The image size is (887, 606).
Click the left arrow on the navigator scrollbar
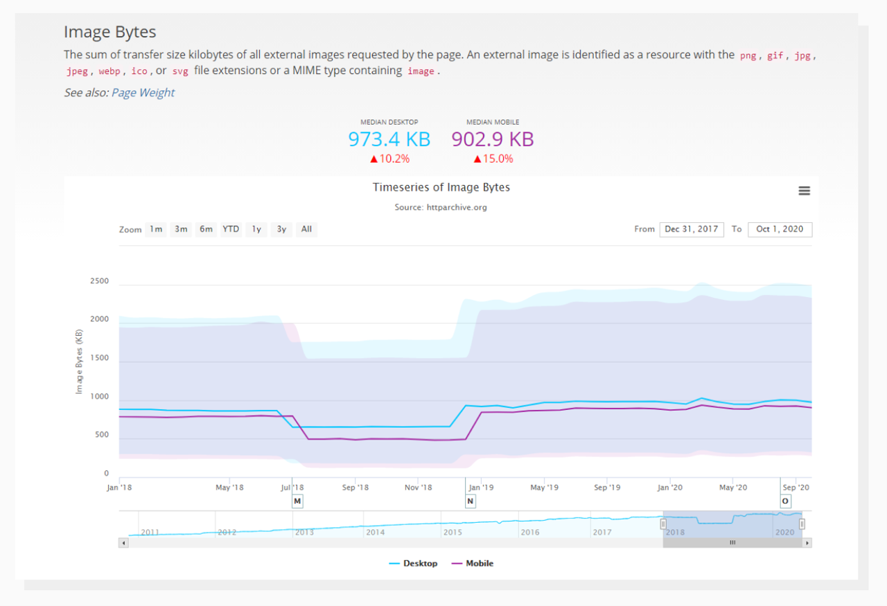(123, 542)
